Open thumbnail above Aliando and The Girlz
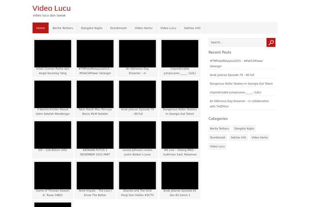This screenshot has height=207, width=310. pyautogui.click(x=137, y=175)
